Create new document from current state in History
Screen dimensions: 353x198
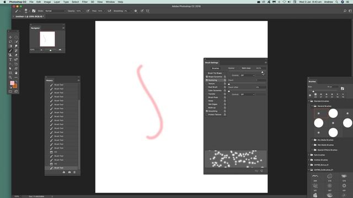[x=64, y=172]
